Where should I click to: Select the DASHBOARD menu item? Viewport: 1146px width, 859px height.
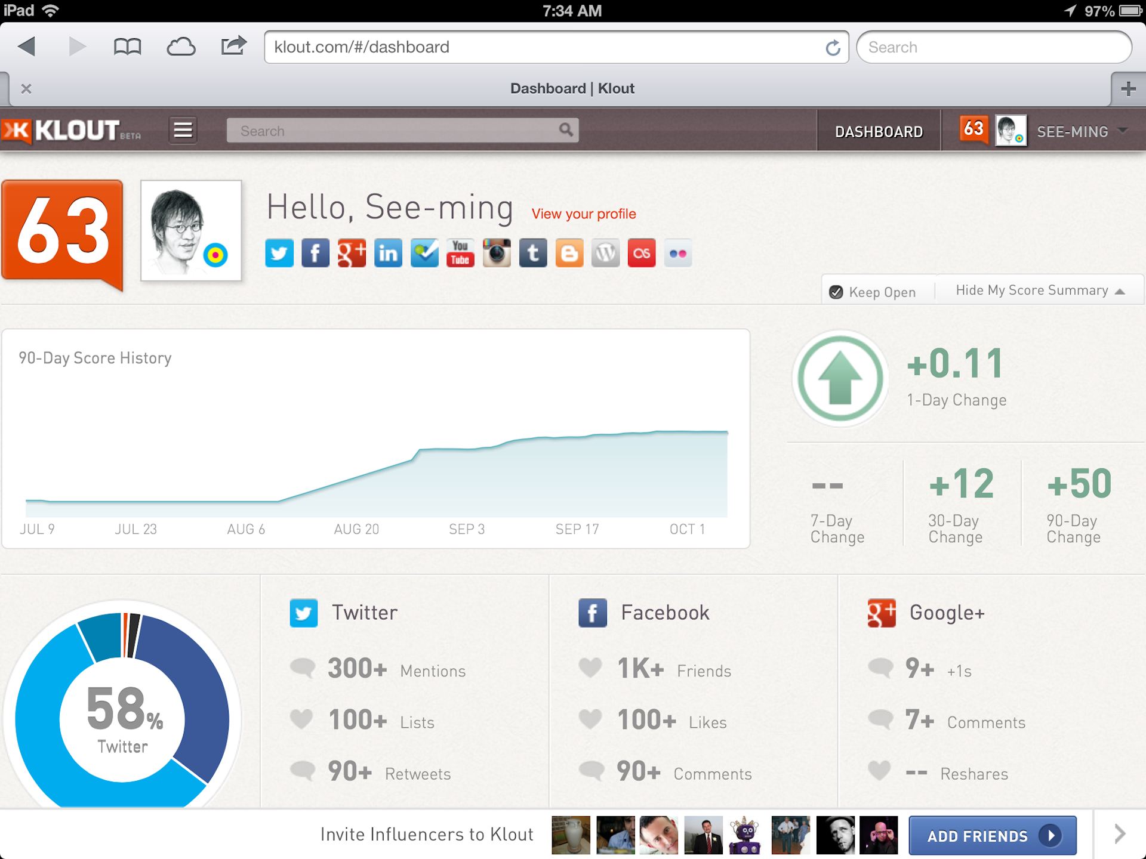click(879, 131)
